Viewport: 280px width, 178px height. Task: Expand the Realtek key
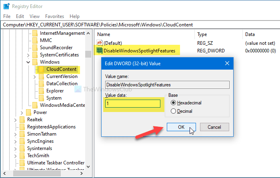16,120
